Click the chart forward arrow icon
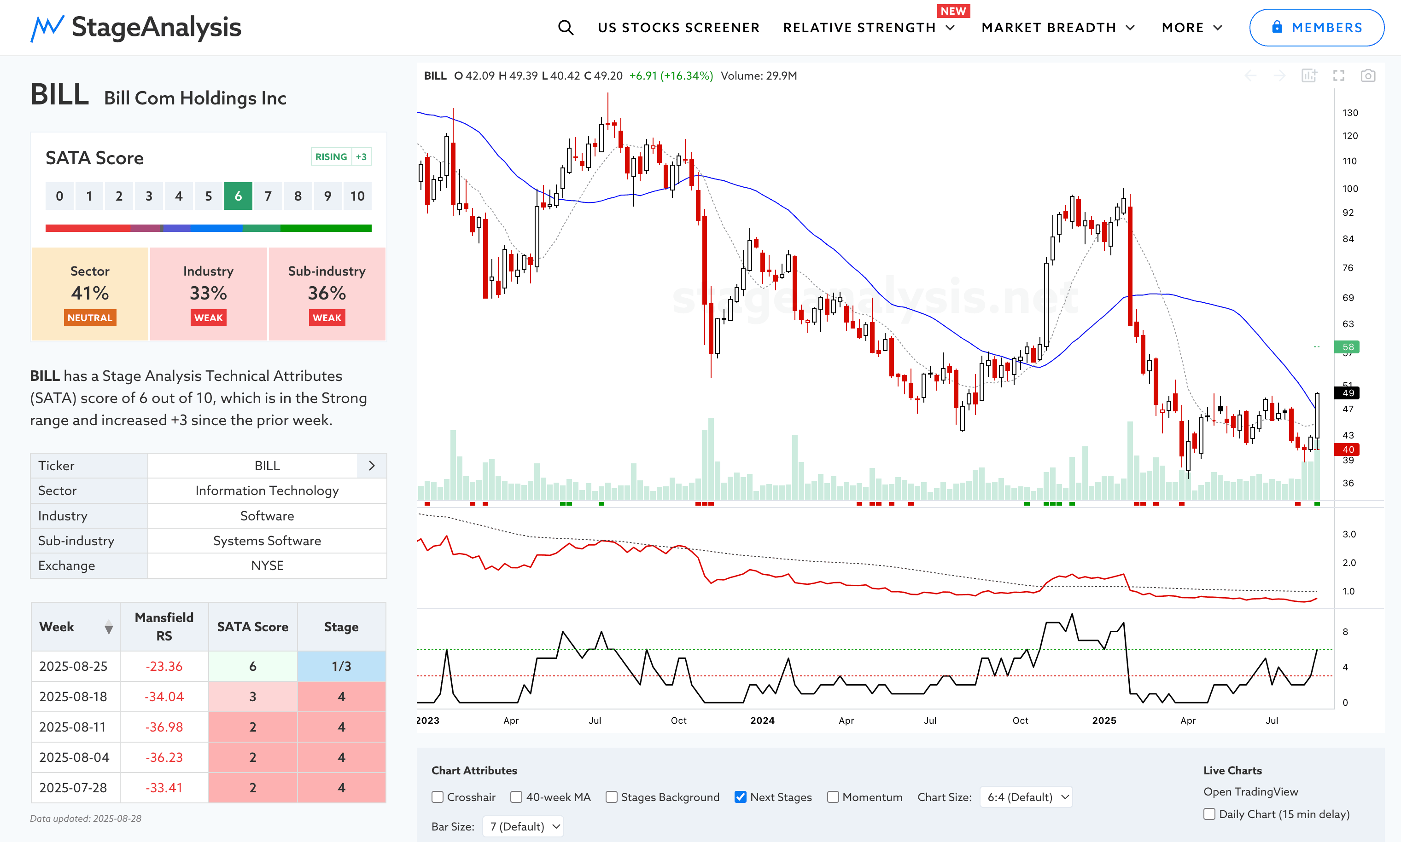 1279,75
